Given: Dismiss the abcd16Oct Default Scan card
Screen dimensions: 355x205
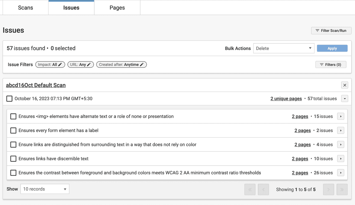Looking at the screenshot, I should pos(345,85).
